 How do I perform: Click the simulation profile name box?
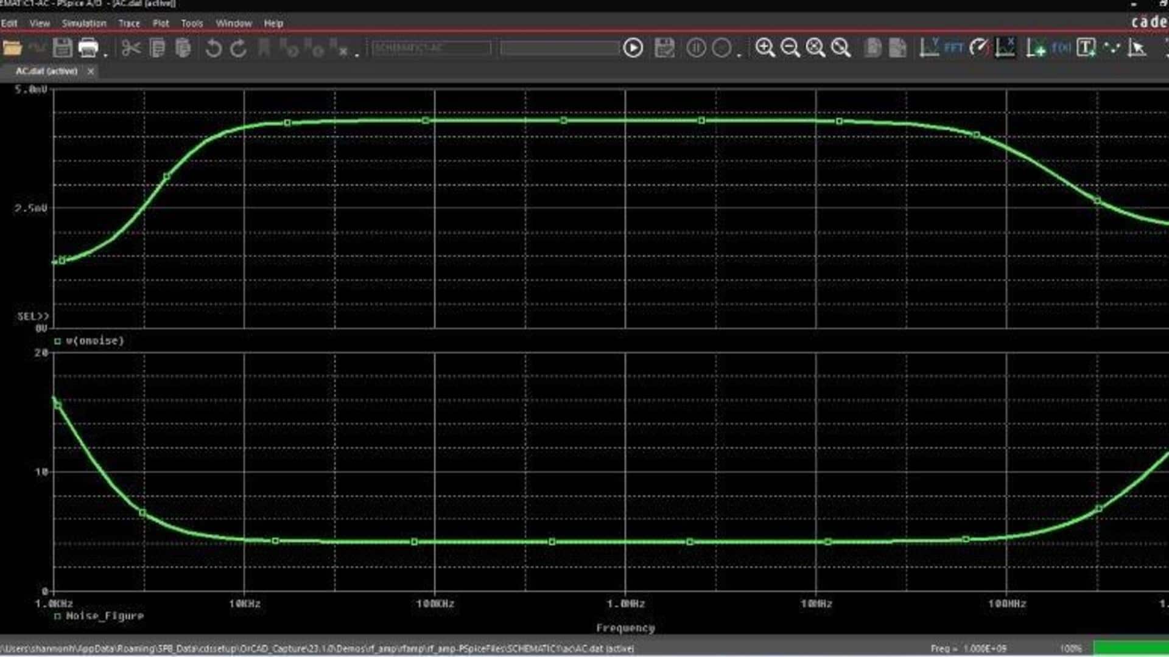[431, 47]
